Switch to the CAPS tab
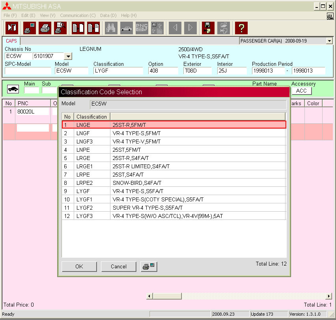This screenshot has height=320, width=336. 11,41
